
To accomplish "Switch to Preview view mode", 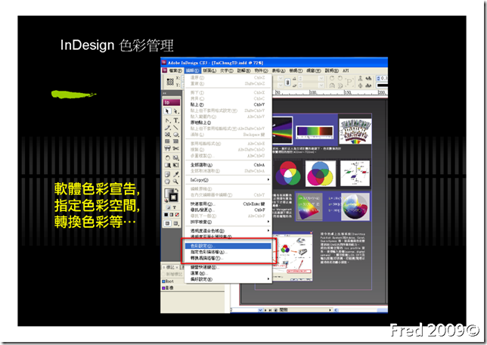I will point(176,223).
